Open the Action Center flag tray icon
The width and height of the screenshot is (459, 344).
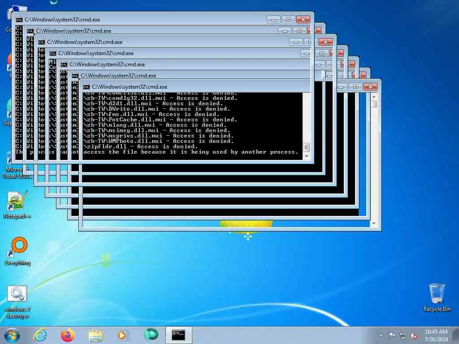392,335
